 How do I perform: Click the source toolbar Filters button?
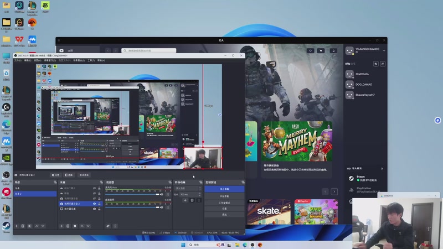coord(68,175)
